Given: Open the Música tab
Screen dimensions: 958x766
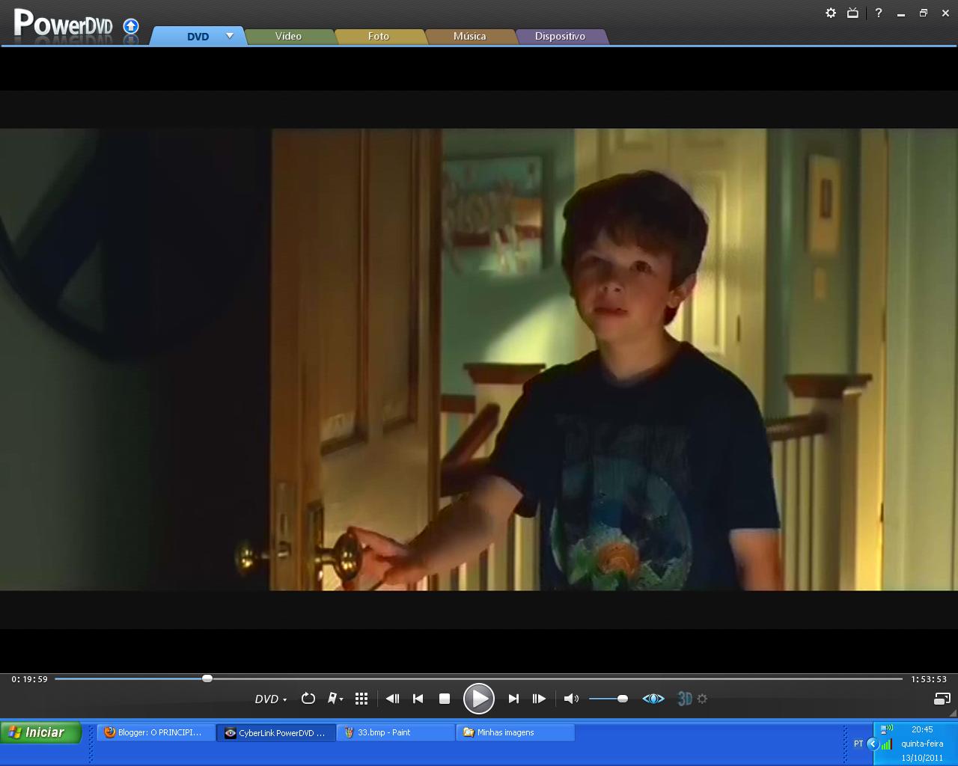Looking at the screenshot, I should pos(469,36).
